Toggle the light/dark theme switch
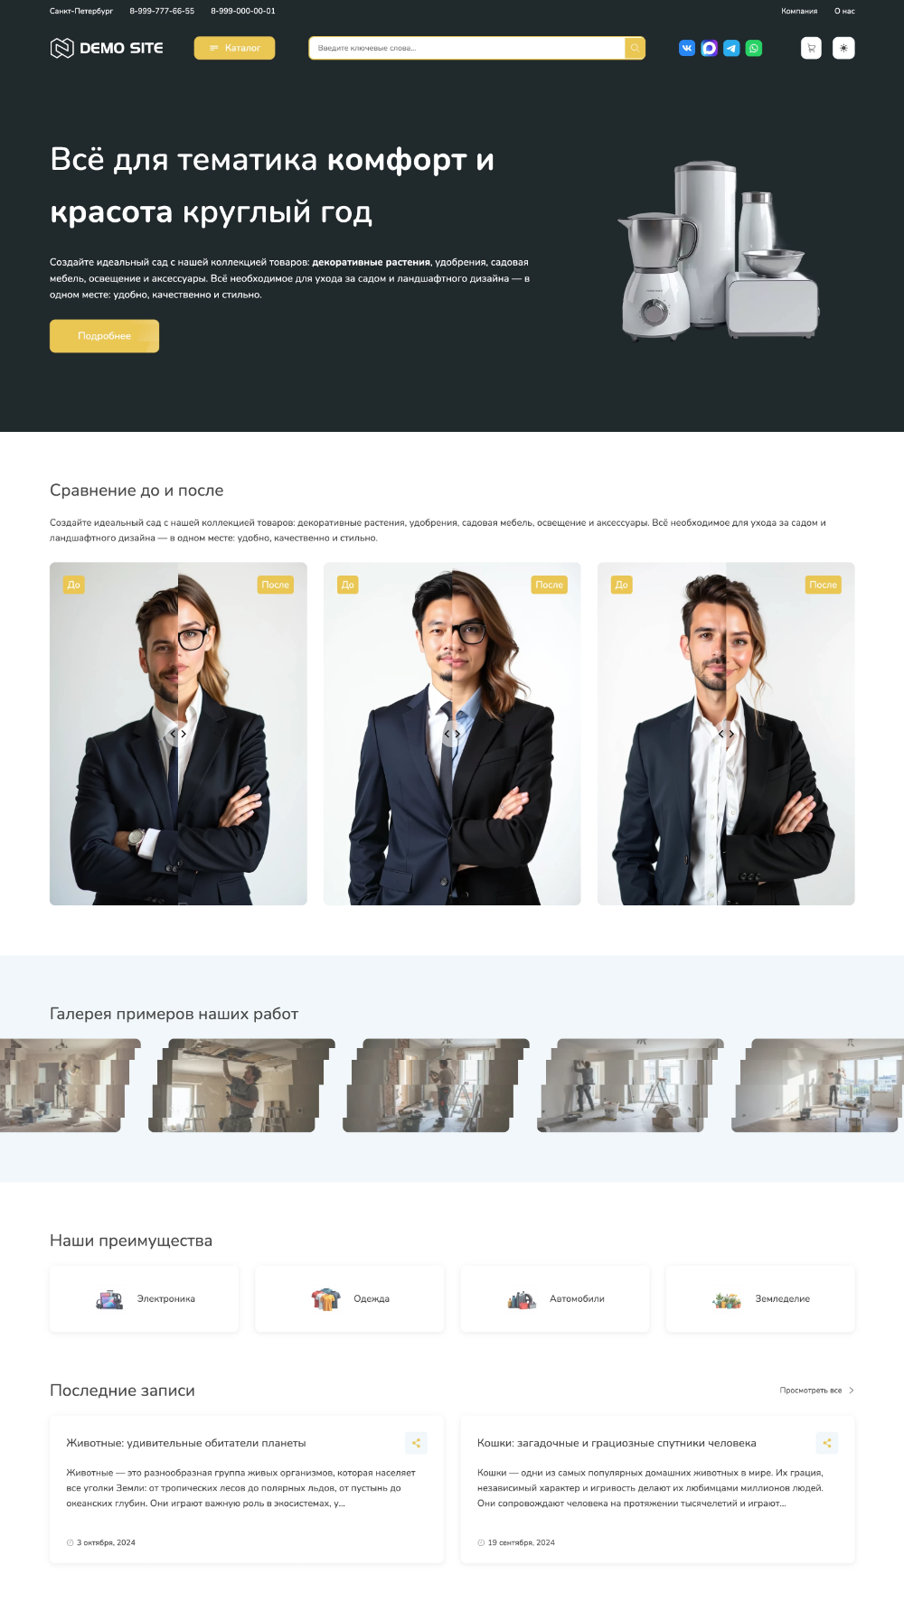Viewport: 904px width, 1611px height. pyautogui.click(x=843, y=48)
